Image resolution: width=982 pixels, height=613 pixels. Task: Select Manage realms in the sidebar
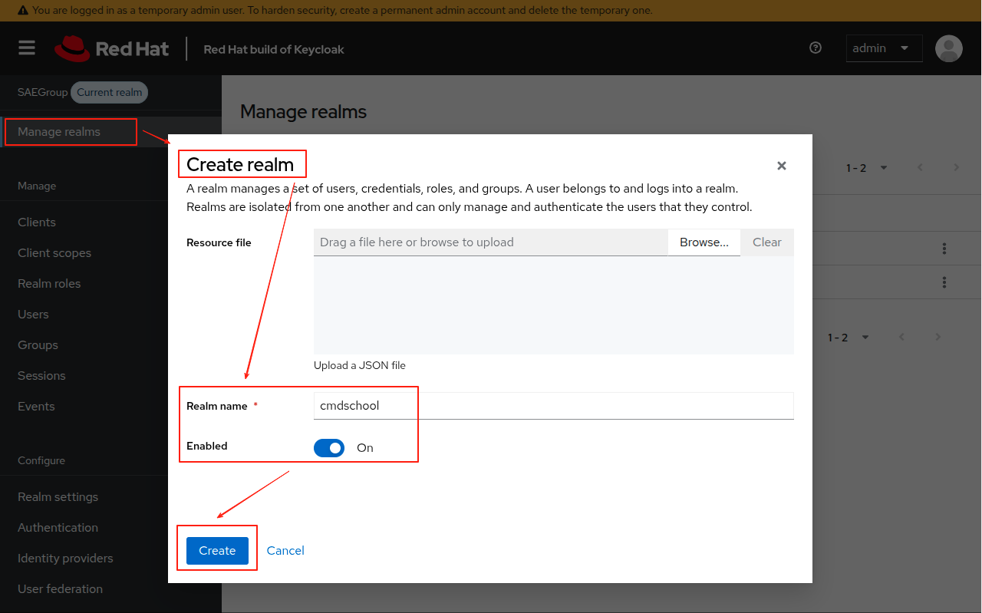[59, 132]
